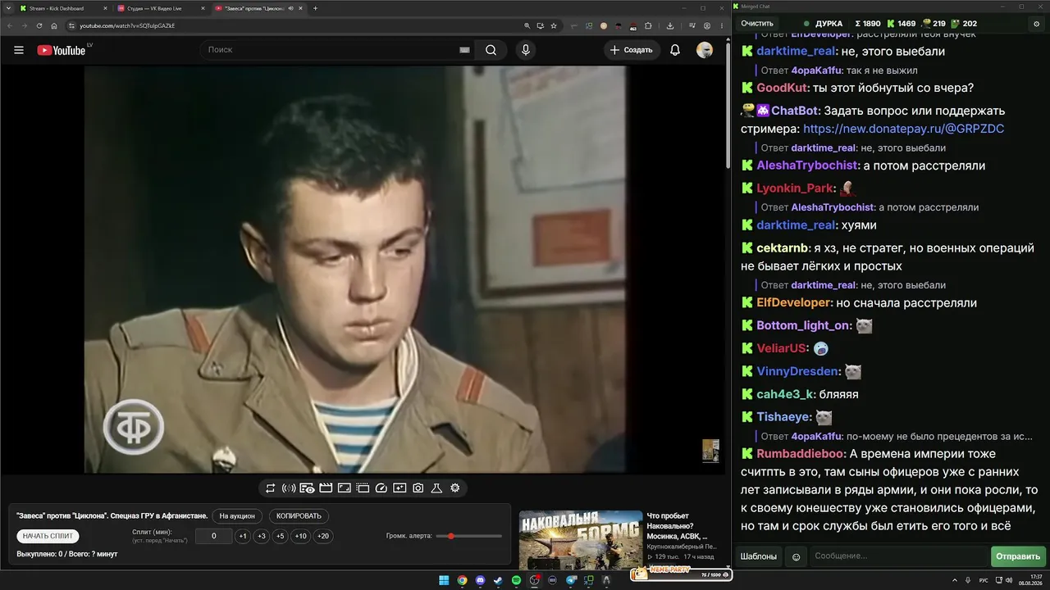
Task: Click the Очистить button in Merged Chat
Action: (x=757, y=24)
